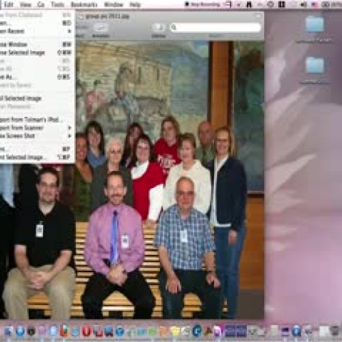This screenshot has height=342, width=342.
Task: Choose Mail Selected Image entry
Action: click(36, 98)
